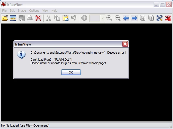Click the Open folder toolbar icon
Image resolution: width=173 pixels, height=129 pixels.
[x=5, y=18]
